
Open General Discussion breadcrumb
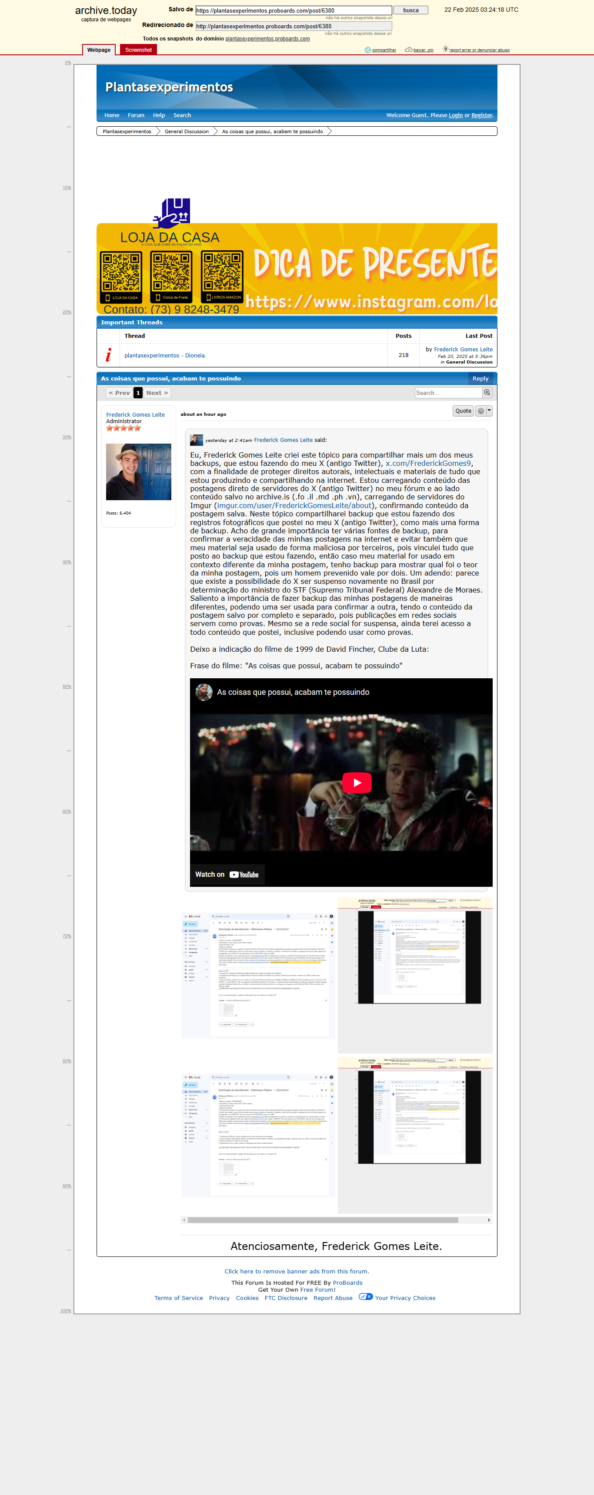tap(187, 132)
